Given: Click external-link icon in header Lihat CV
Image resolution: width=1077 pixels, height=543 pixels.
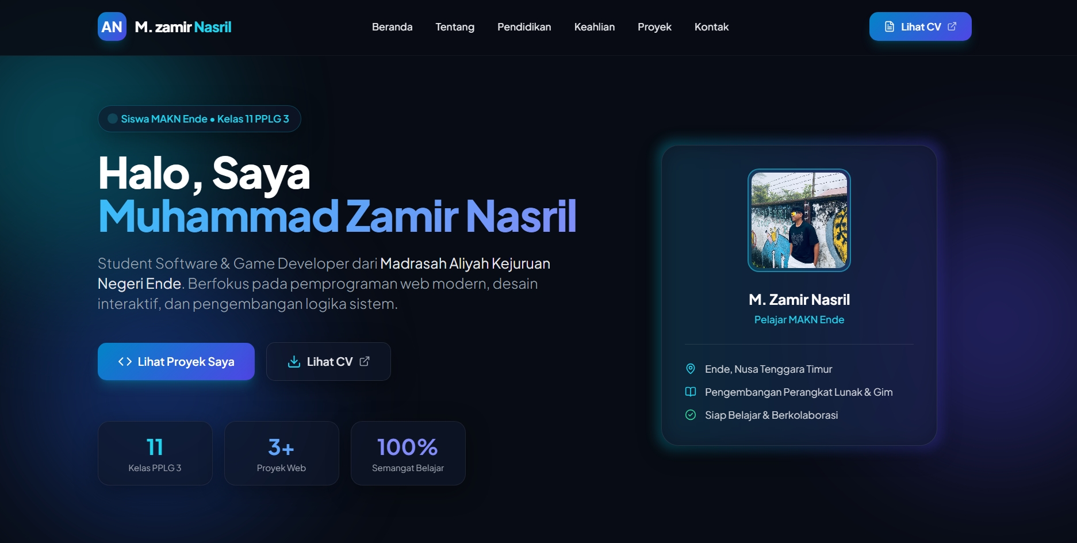Looking at the screenshot, I should pos(952,26).
